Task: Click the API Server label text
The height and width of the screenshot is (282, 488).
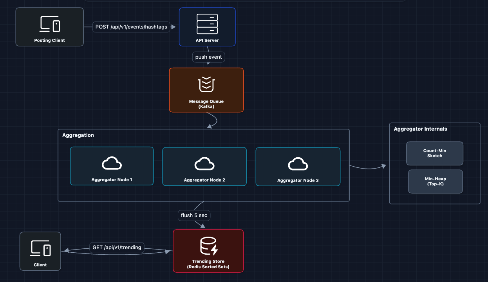Action: pyautogui.click(x=207, y=40)
